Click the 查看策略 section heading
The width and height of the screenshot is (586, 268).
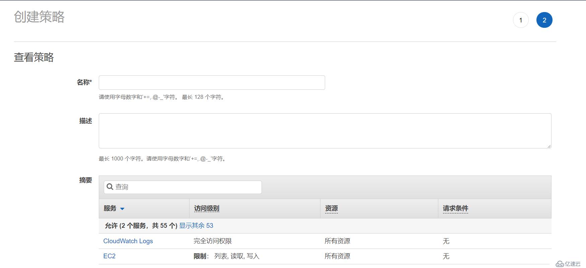34,57
